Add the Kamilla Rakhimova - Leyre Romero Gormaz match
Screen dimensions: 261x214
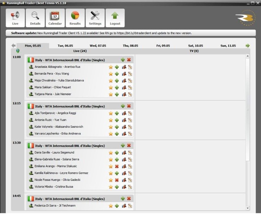pyautogui.click(x=117, y=173)
